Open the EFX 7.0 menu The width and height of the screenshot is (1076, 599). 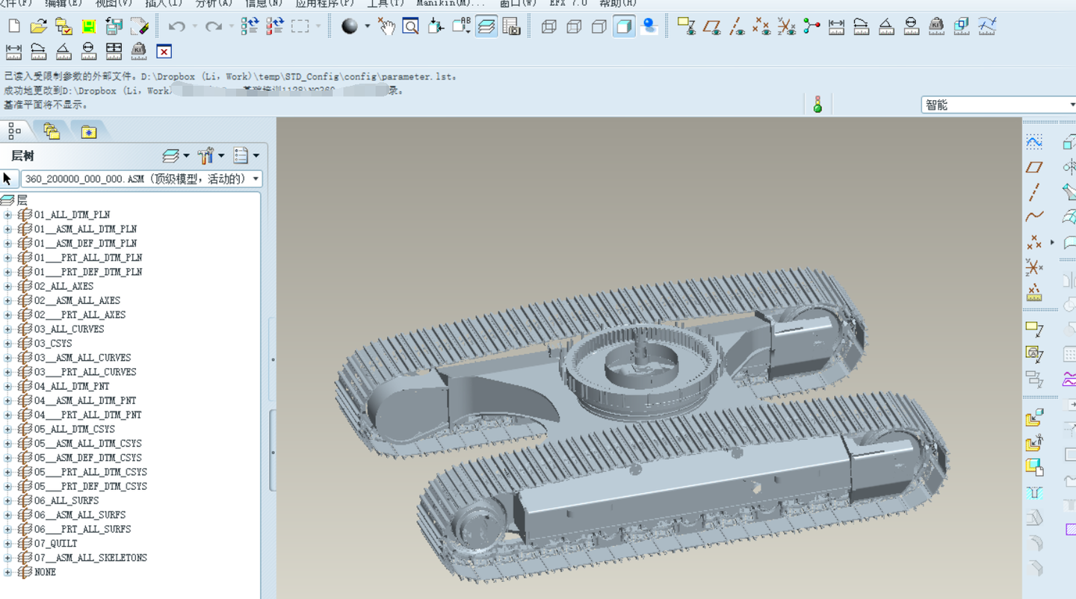[569, 3]
